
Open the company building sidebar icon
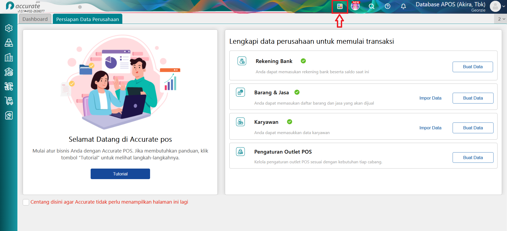9,57
